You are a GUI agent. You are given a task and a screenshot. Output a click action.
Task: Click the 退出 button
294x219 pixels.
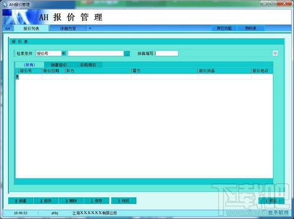[271, 201]
